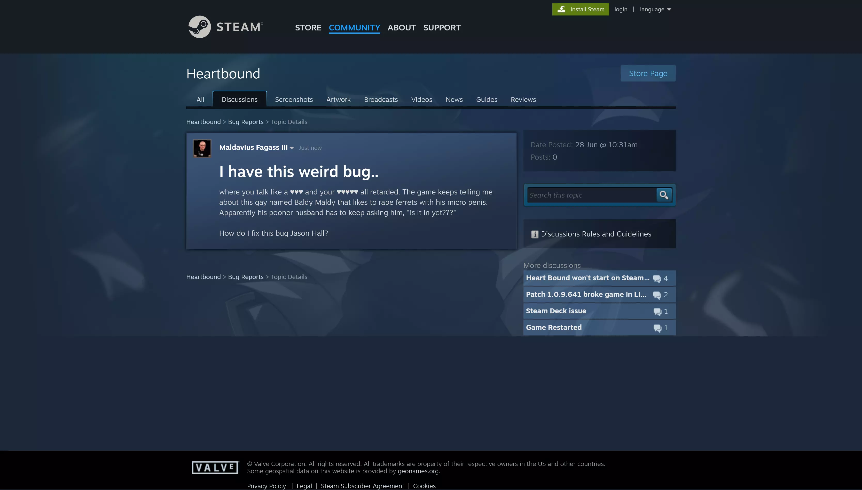Open the SUPPORT menu item

click(x=442, y=28)
